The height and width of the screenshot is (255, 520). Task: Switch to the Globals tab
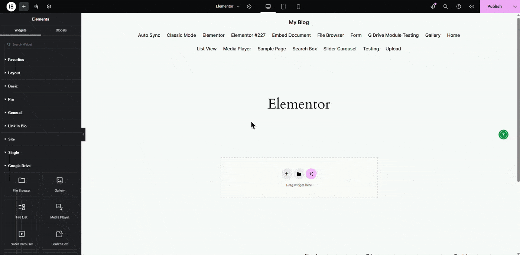[61, 30]
